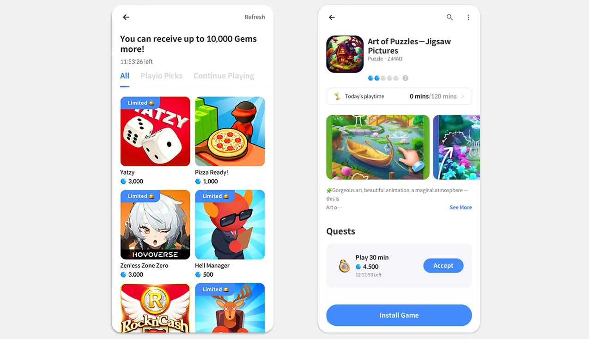Switch to the Playio Picks tab
Screen dimensions: 589x339
pos(161,76)
